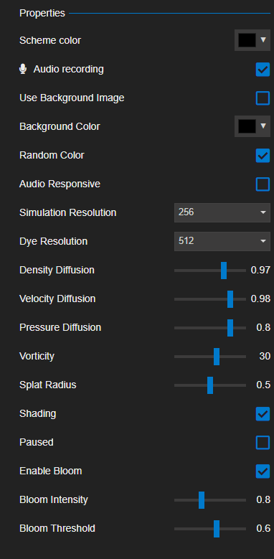Screen dimensions: 274x559
Task: Click the Density Diffusion slider handle
Action: tap(224, 271)
